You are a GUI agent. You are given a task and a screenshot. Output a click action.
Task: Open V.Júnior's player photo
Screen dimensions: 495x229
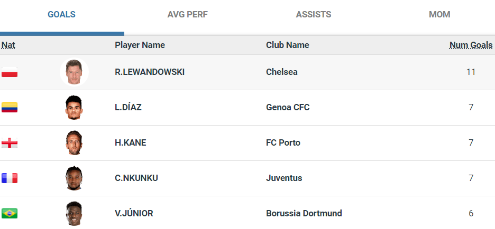[x=74, y=213]
